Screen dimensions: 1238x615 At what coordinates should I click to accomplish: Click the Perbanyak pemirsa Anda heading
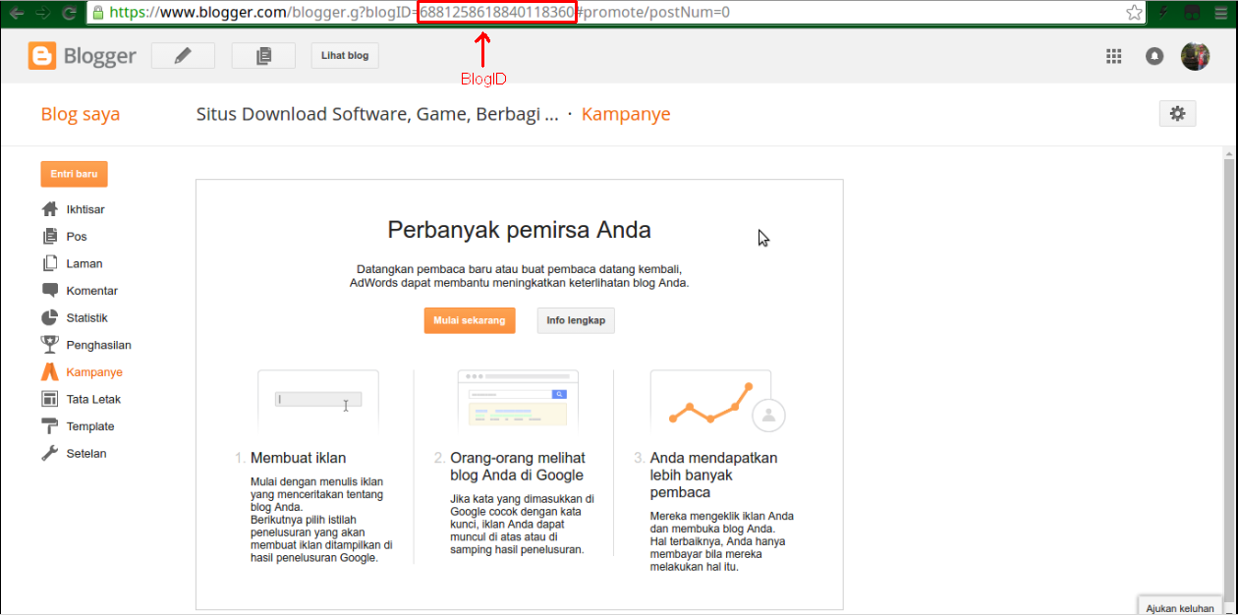(519, 230)
